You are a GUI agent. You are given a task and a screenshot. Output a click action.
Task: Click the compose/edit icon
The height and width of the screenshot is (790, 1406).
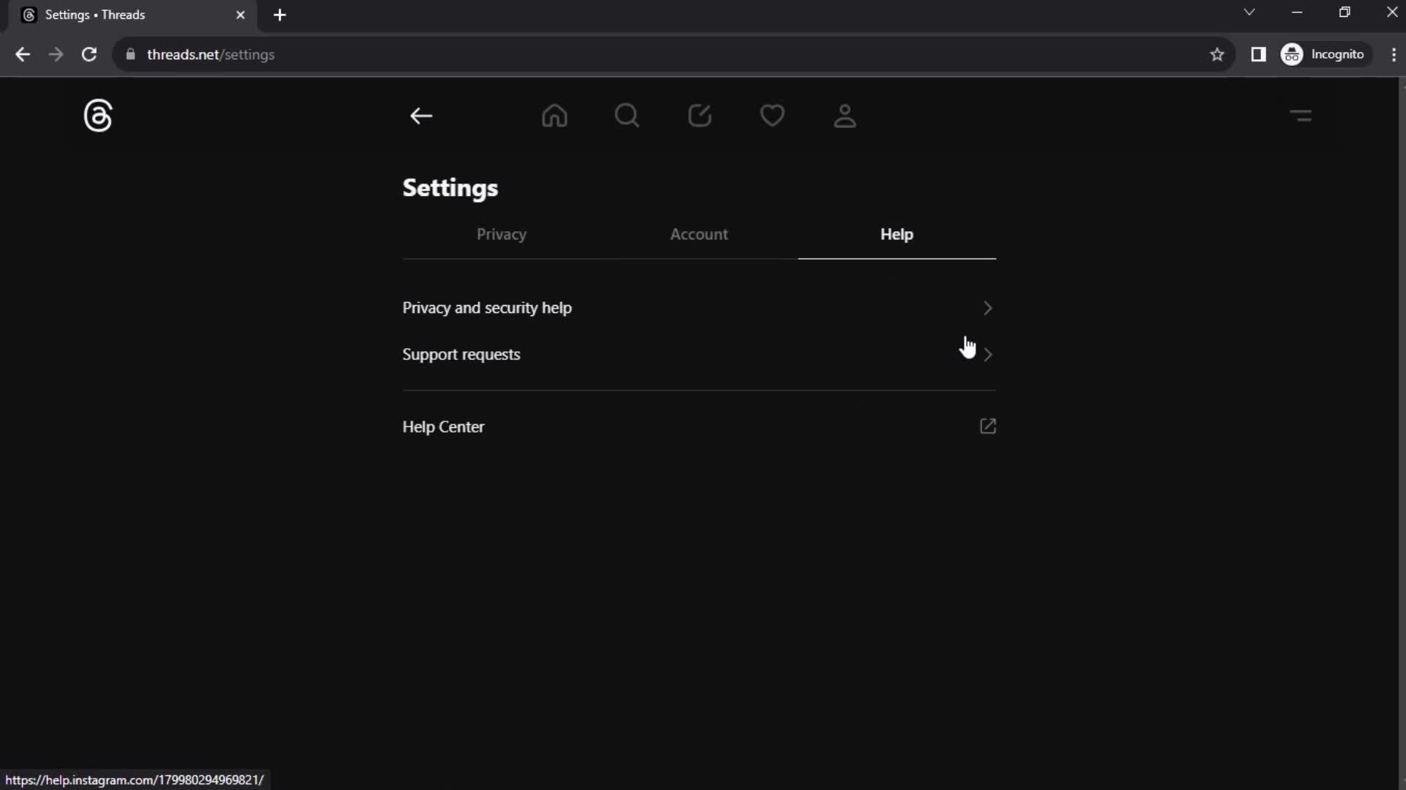coord(700,116)
